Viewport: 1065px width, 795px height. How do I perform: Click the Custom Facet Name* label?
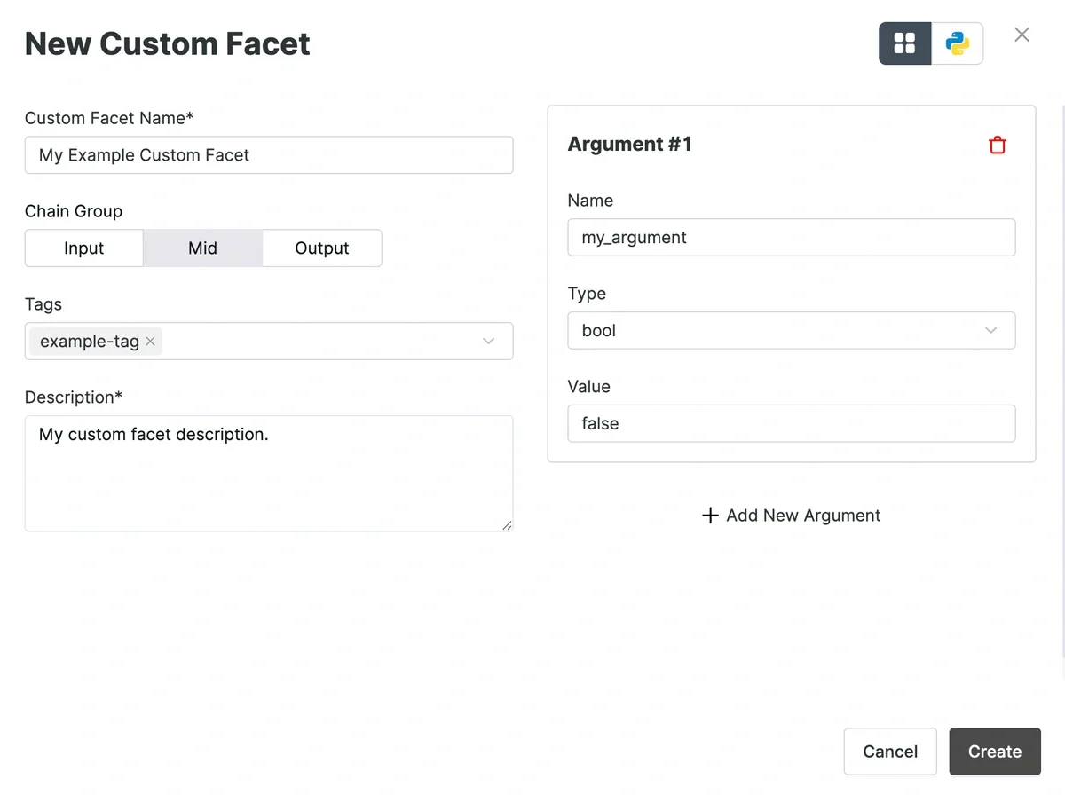[109, 118]
